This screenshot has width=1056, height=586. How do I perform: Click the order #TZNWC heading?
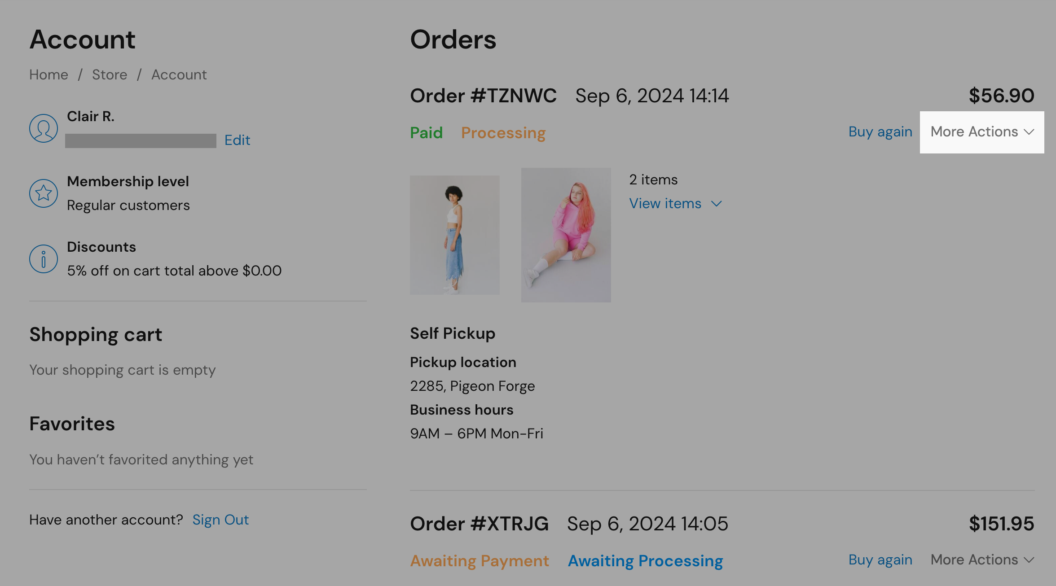(484, 96)
